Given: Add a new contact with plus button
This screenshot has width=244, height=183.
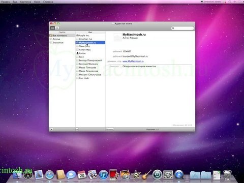Looking at the screenshot, I should 77,129.
